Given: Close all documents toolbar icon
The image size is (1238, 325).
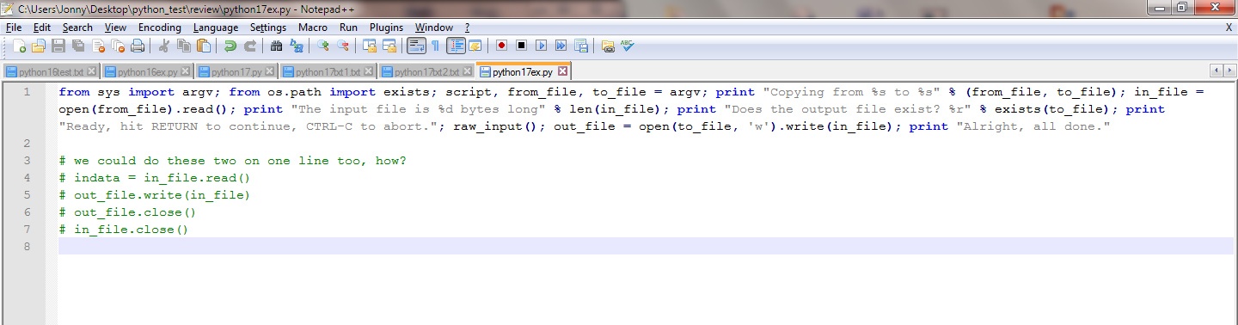Looking at the screenshot, I should [118, 46].
